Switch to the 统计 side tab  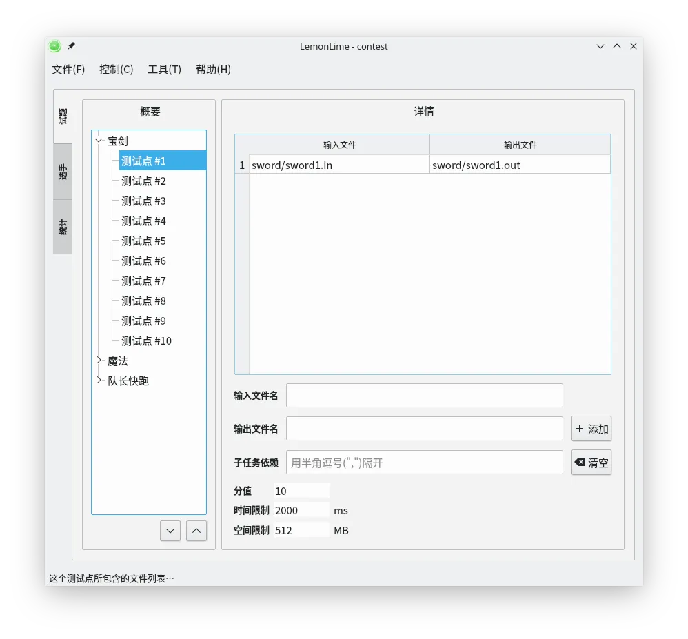point(63,227)
